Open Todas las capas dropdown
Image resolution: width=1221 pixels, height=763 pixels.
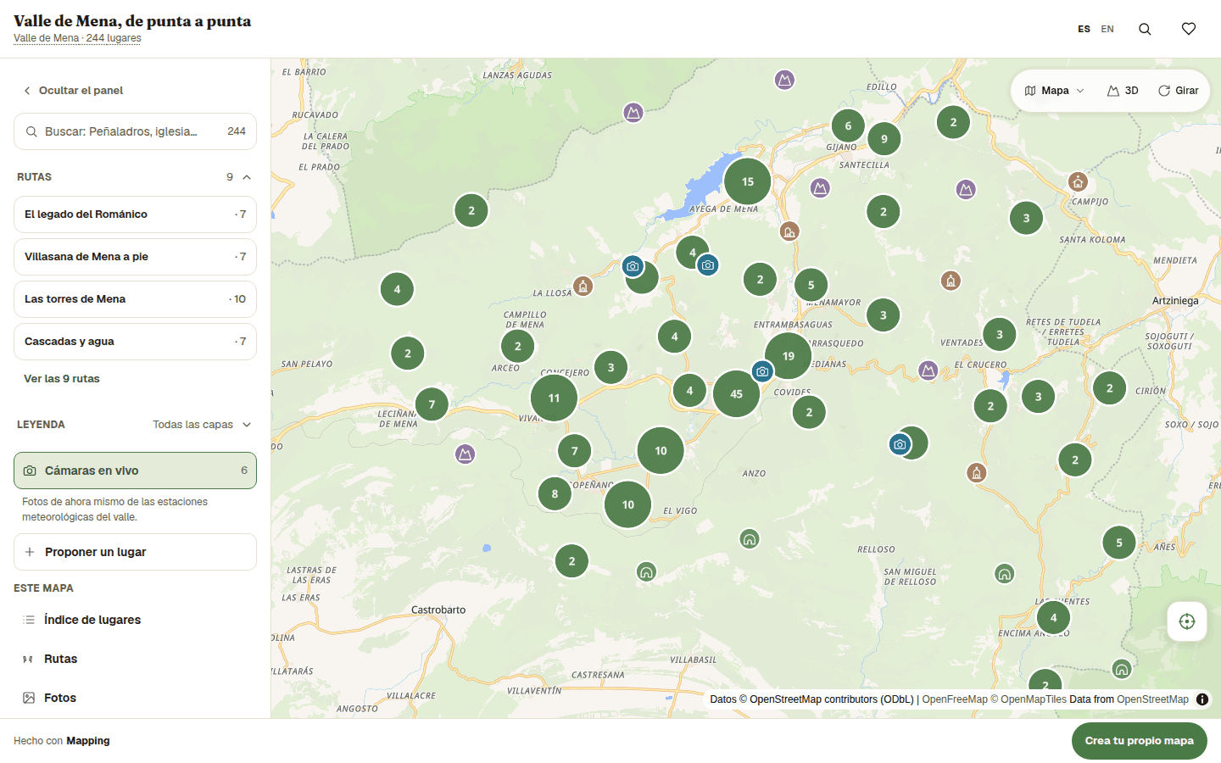202,425
